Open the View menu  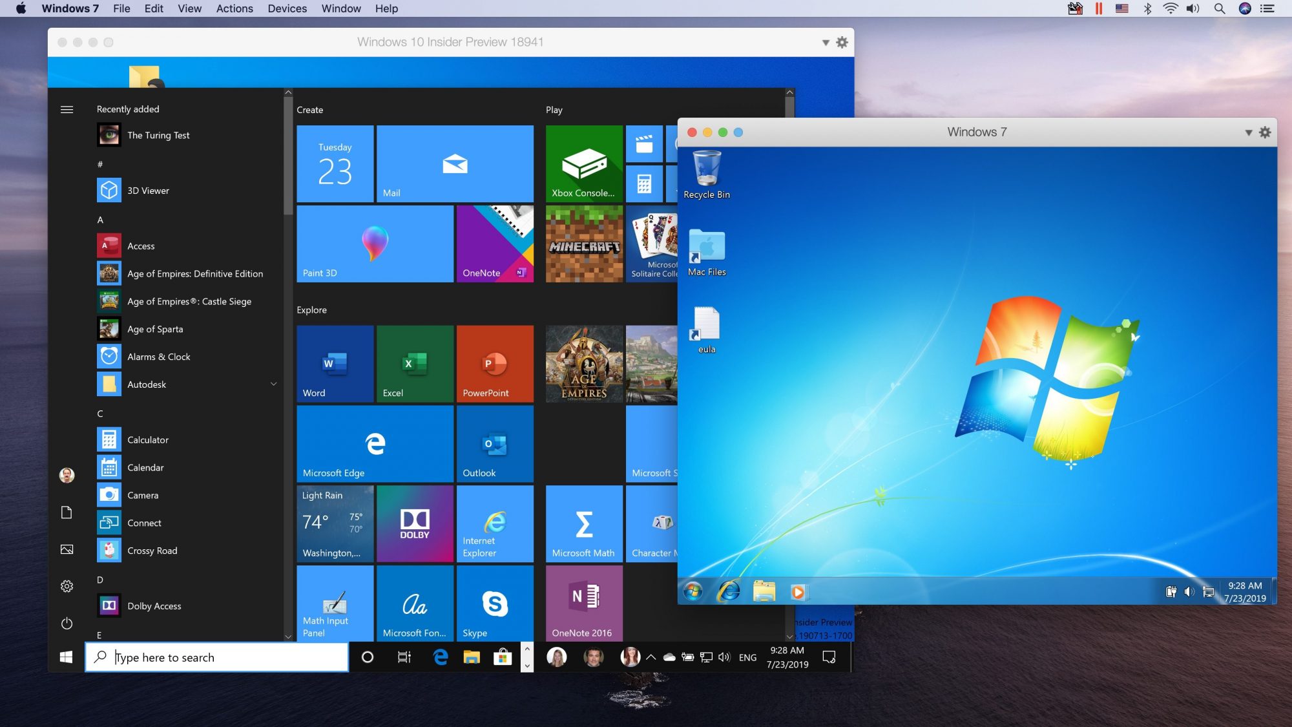point(189,8)
